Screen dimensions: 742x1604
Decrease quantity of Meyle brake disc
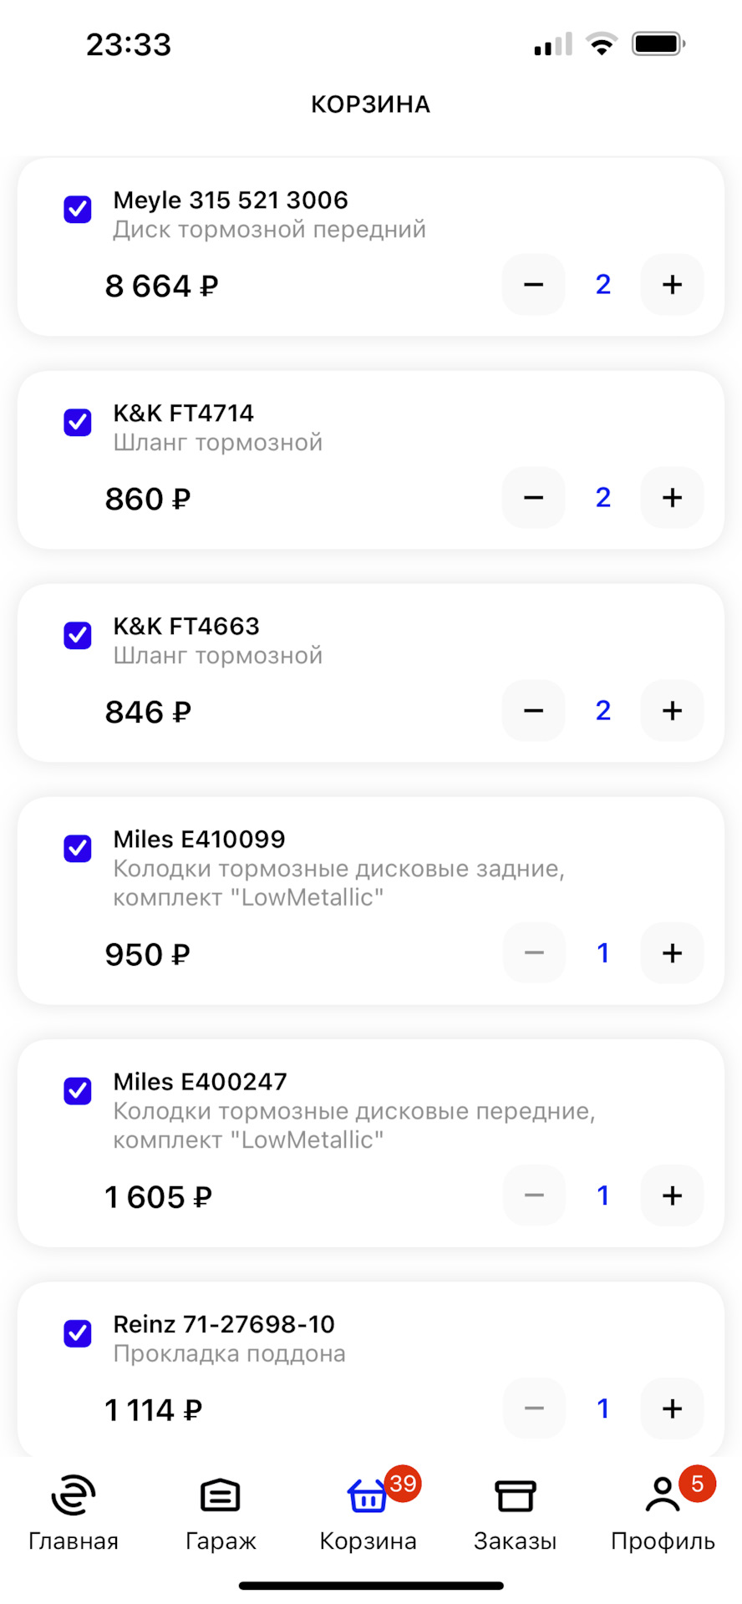tap(534, 285)
